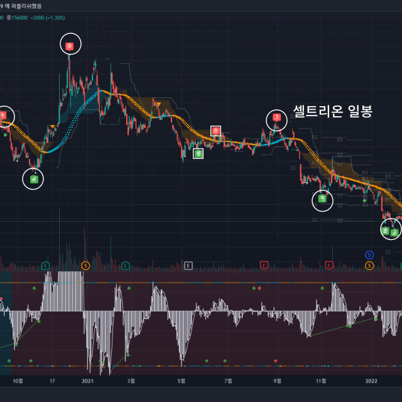Click the green buy label at the October low
Viewport: 402px width, 402px height.
tap(34, 179)
